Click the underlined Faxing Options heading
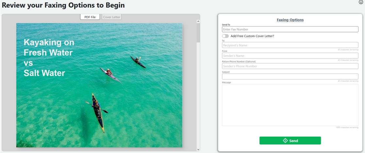Image resolution: width=365 pixels, height=153 pixels. click(290, 20)
